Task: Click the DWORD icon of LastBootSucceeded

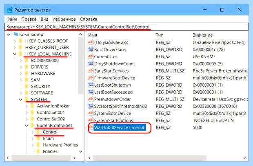Action: tap(91, 92)
